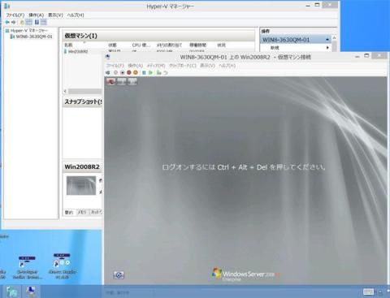
Task: Select Hyper-V マネージャー root tree node
Action: tap(27, 31)
